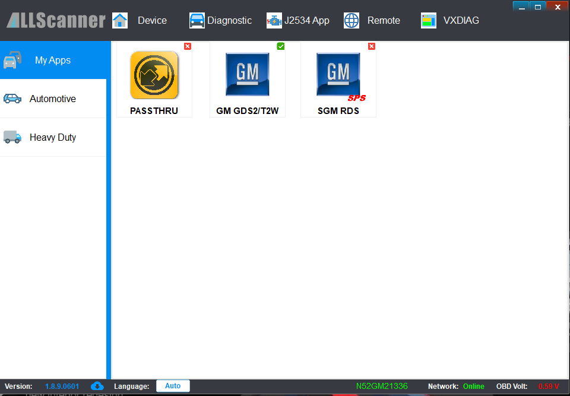Open the VXDIAG menu label
Viewport: 570px width, 396px height.
coord(461,20)
